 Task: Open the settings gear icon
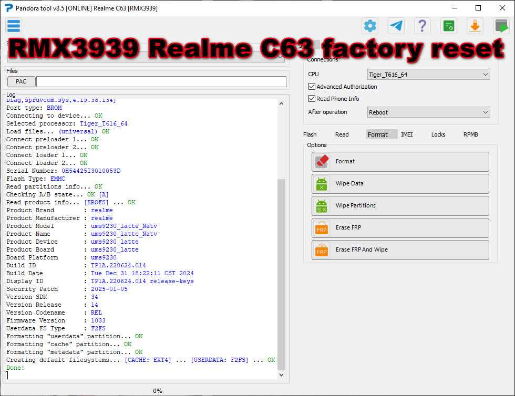370,26
